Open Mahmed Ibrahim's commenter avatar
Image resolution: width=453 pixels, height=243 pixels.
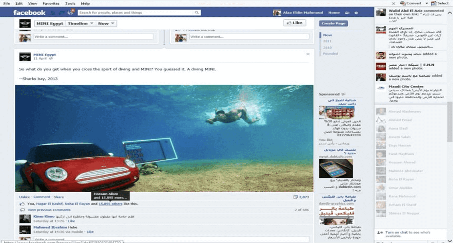point(25,229)
